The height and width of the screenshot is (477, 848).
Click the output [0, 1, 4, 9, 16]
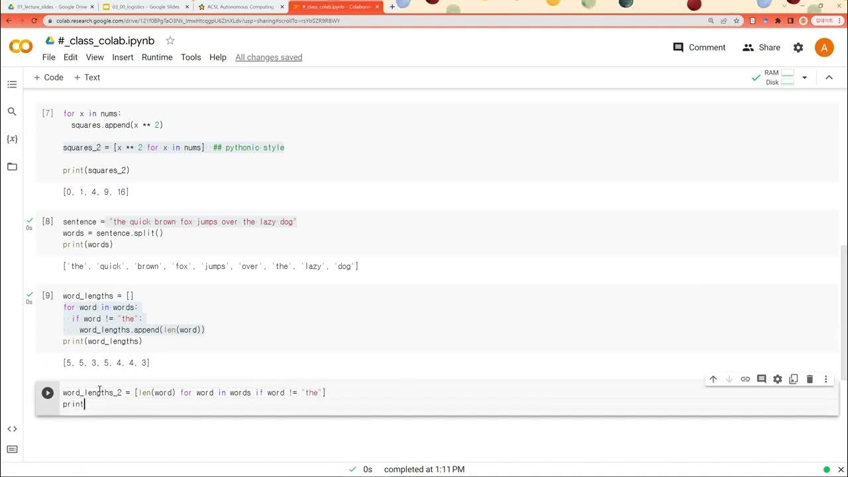95,192
